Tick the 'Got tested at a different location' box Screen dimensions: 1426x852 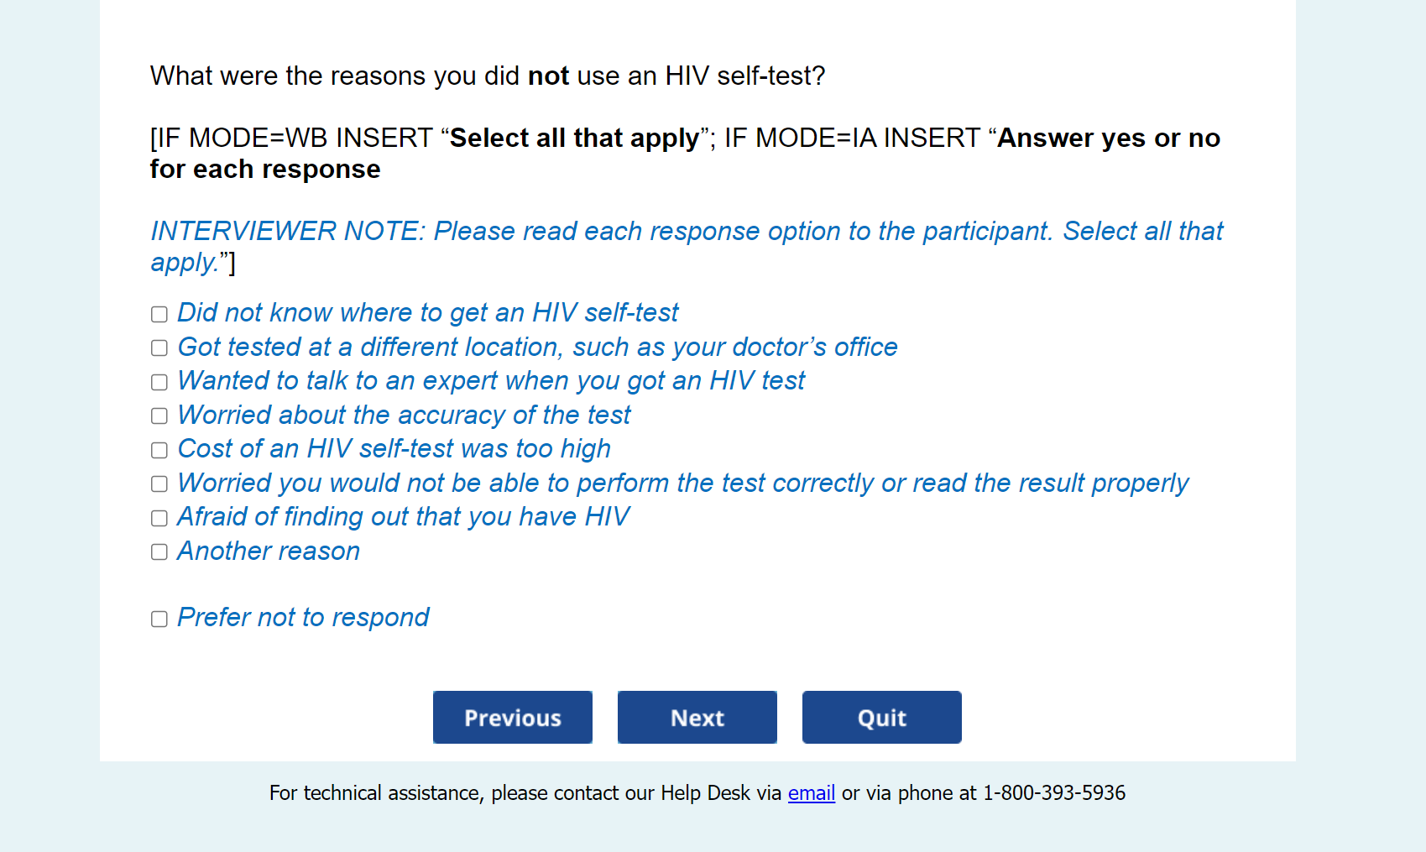click(159, 348)
